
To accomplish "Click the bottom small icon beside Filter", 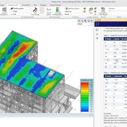I will [x=95, y=14].
